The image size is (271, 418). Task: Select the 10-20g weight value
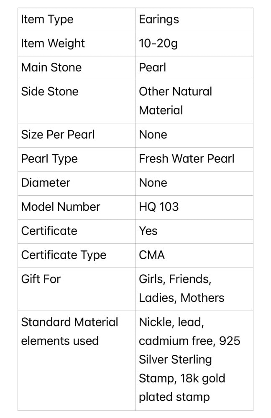159,43
